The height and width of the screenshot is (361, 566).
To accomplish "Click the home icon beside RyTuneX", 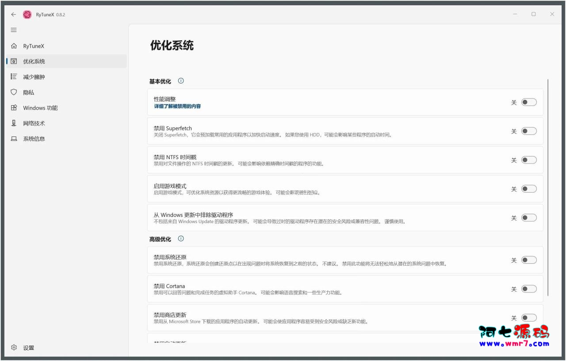I will pos(14,46).
